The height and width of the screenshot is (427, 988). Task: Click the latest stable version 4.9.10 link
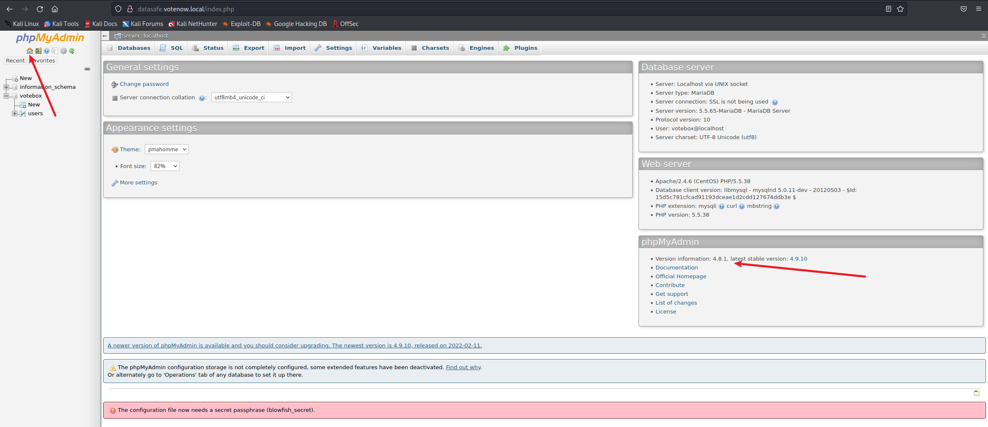[798, 259]
